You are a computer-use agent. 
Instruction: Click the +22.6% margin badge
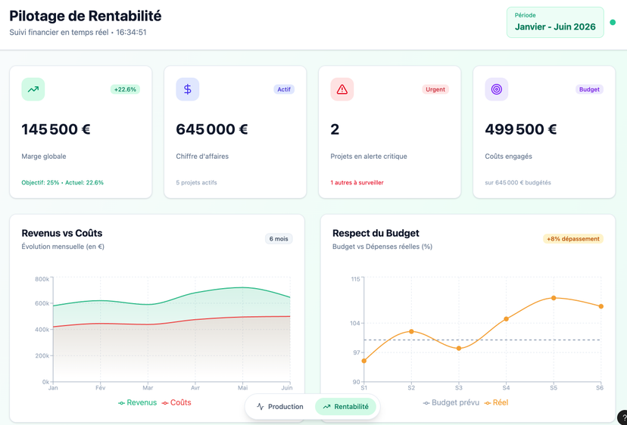[x=125, y=89]
